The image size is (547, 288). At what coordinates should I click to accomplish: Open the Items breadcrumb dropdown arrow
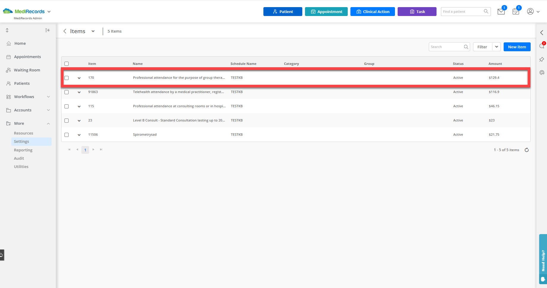click(x=93, y=31)
